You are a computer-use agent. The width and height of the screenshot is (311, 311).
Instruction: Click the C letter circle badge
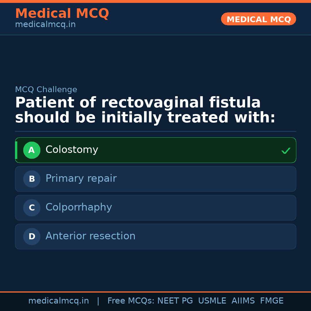click(x=32, y=208)
